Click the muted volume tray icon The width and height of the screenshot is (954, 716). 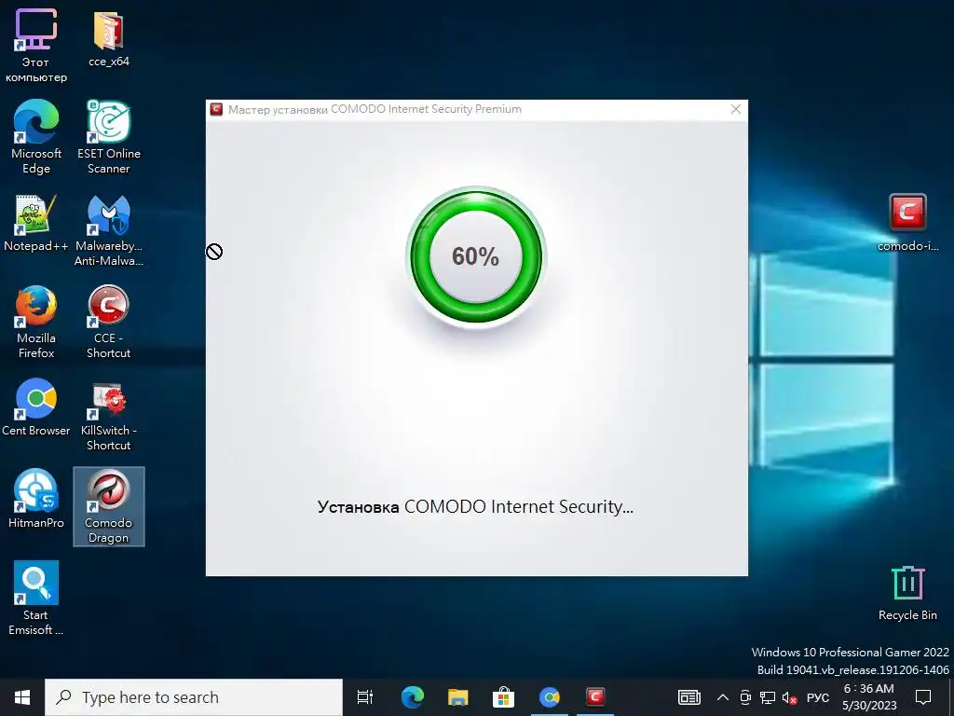[x=790, y=697]
